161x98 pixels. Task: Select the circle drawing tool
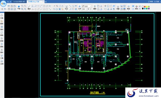point(44,6)
